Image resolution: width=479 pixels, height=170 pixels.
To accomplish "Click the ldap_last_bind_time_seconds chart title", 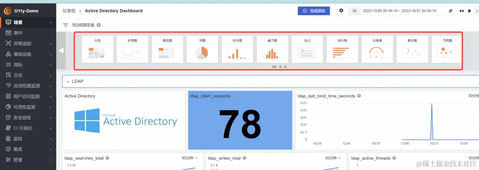I will tap(326, 96).
